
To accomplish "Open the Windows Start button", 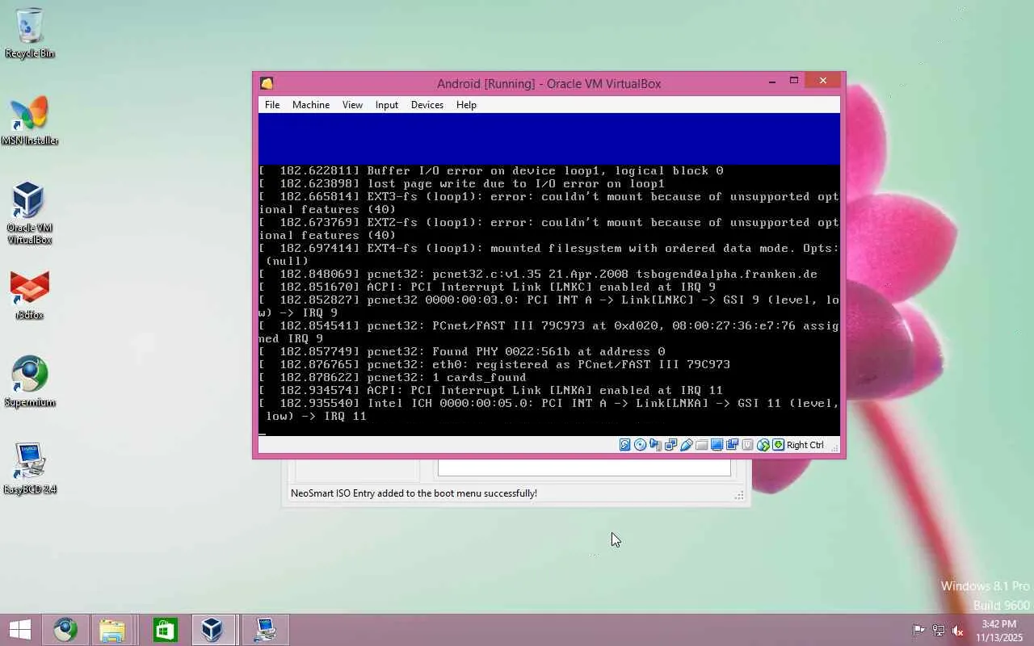I will coord(20,630).
